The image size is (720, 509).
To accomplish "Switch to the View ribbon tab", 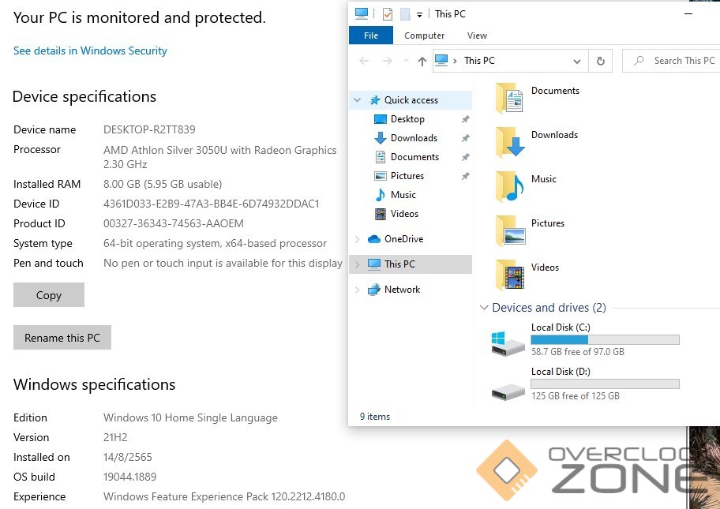I will point(477,36).
